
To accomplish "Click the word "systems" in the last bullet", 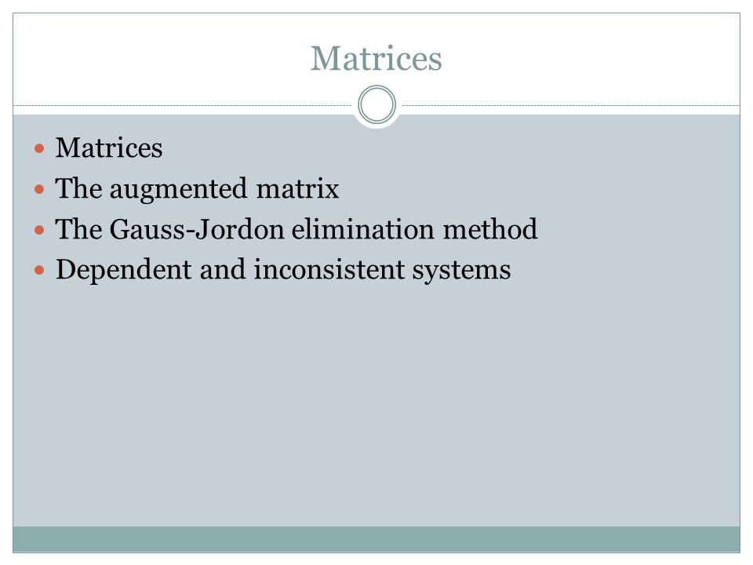I will pyautogui.click(x=462, y=271).
